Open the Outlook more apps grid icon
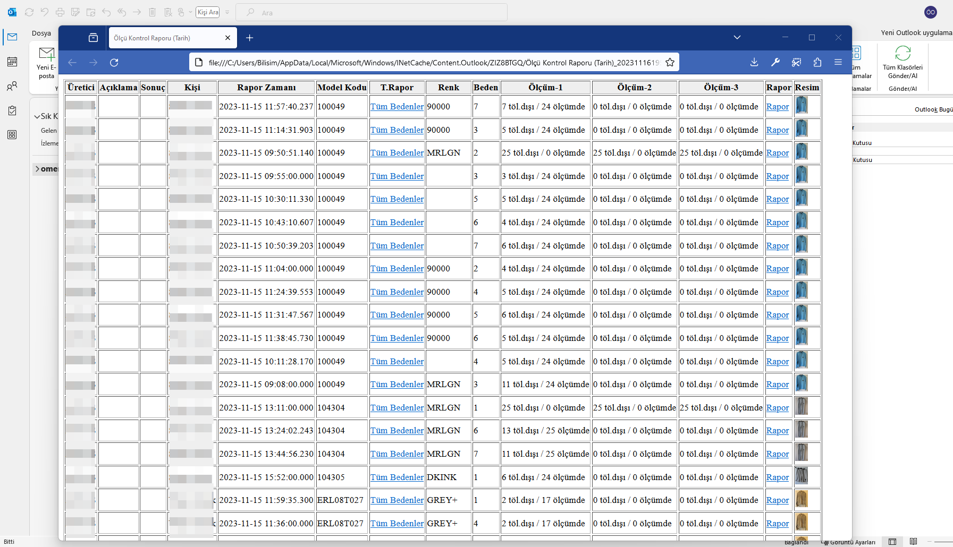The height and width of the screenshot is (547, 953). [12, 135]
